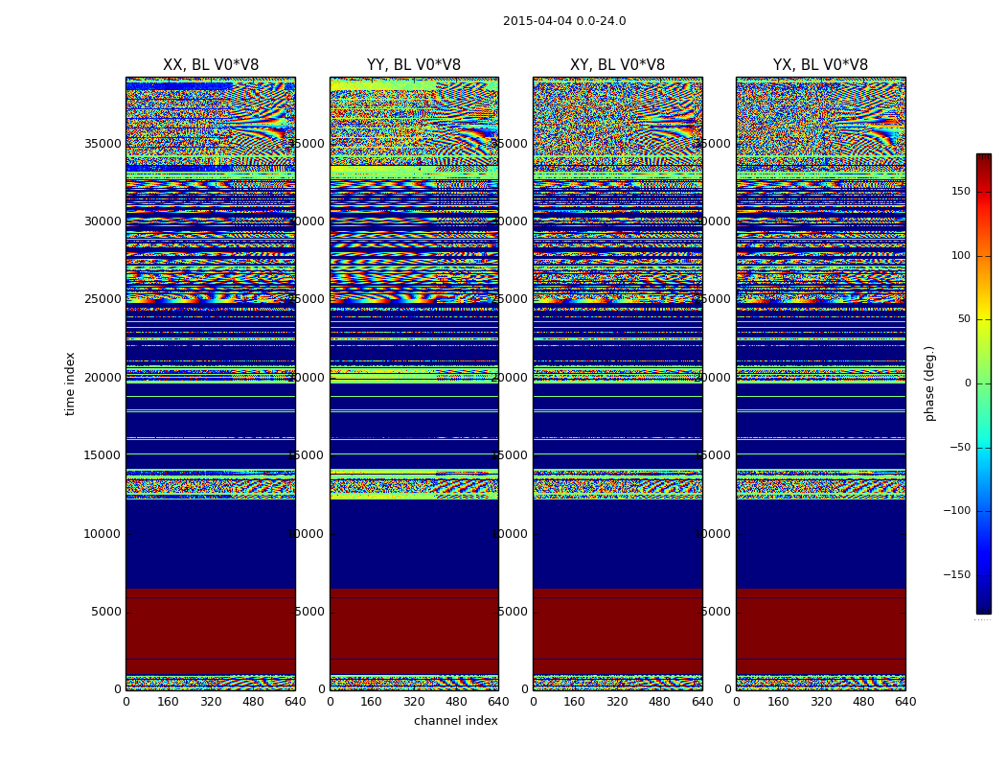Click the 640 x-tick under the YX panel
The height and width of the screenshot is (767, 1006).
click(905, 702)
